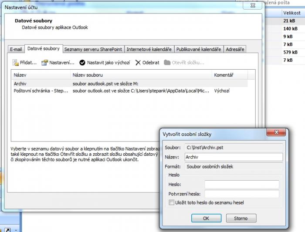Click Nastavit jako výchozí checkmark icon
Screen dimensions: 305x232
tap(82, 63)
